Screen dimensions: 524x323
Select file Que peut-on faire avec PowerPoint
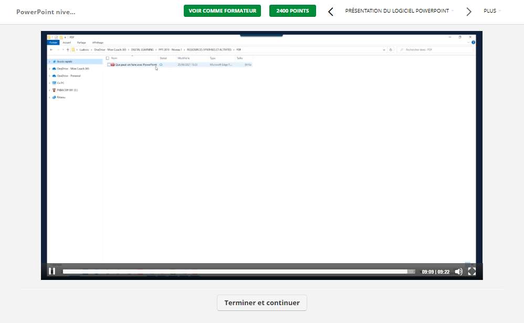(x=135, y=65)
